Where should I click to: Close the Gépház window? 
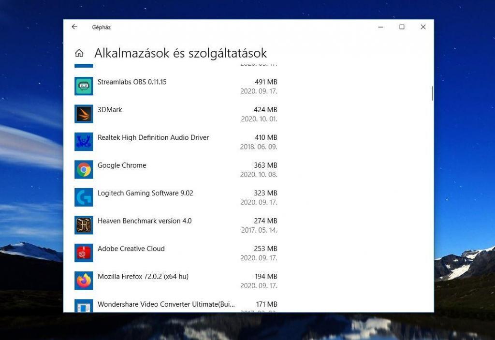(423, 27)
